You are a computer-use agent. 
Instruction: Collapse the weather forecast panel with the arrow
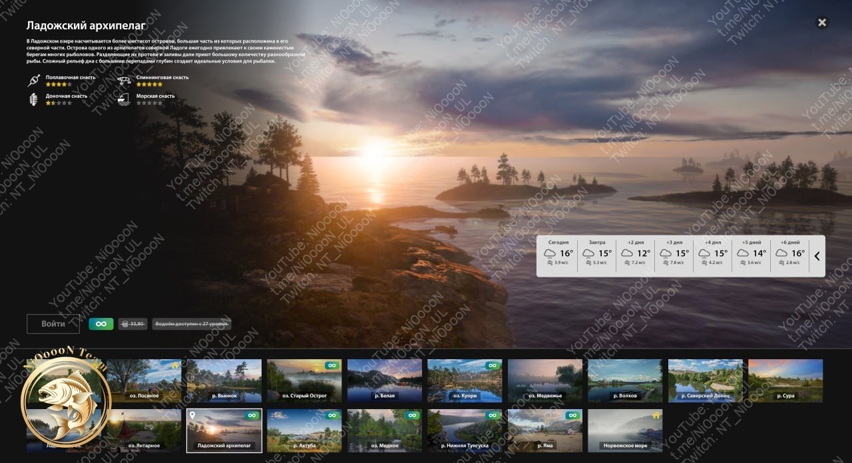click(817, 256)
